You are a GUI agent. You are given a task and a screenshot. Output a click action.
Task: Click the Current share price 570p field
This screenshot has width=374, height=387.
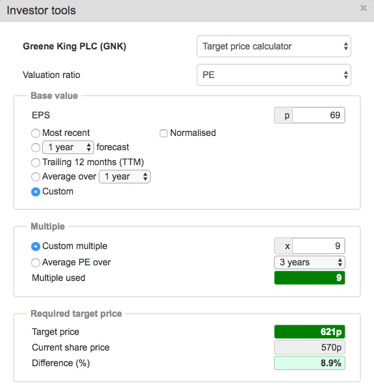click(310, 347)
